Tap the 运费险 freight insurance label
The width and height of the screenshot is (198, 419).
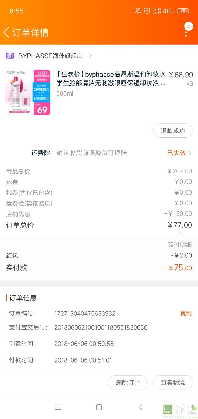[x=41, y=153]
